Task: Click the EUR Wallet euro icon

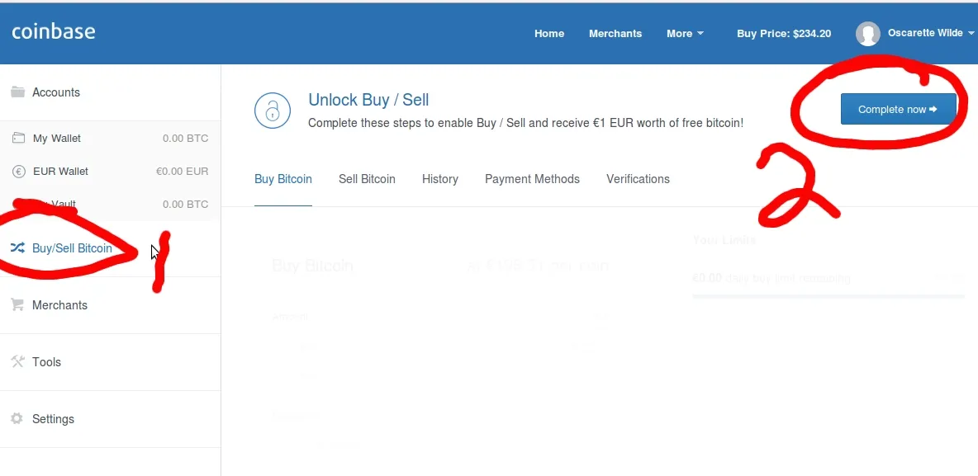Action: tap(19, 172)
